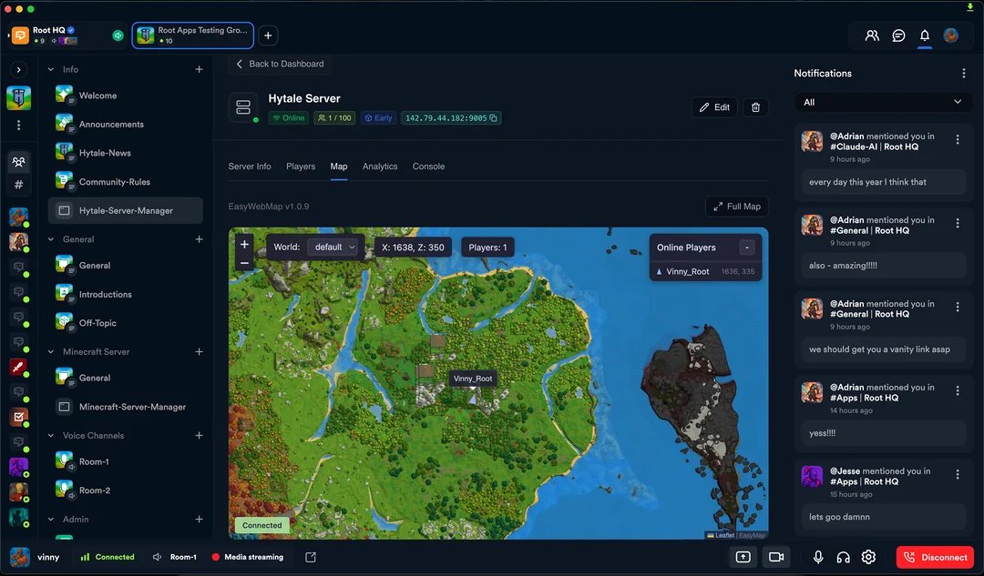This screenshot has width=984, height=576.
Task: Open Full Map view
Action: [x=736, y=207]
